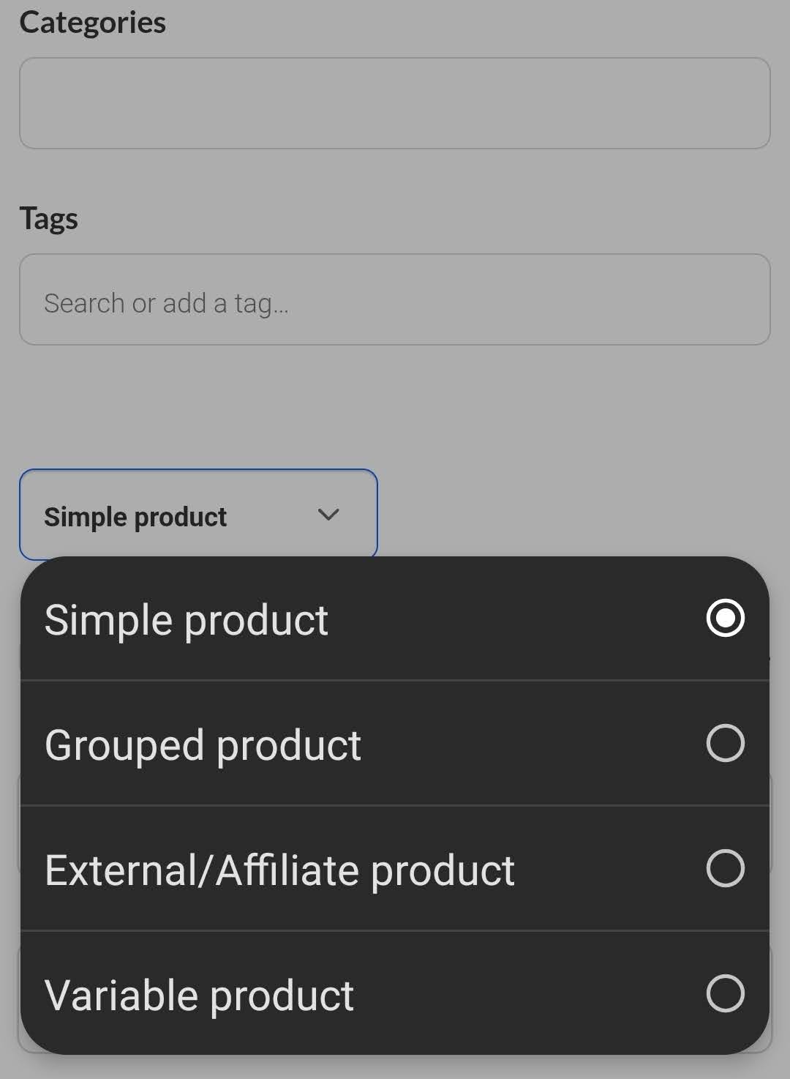The width and height of the screenshot is (790, 1079).
Task: Pick "External/Affiliate product" text from the list
Action: (279, 870)
